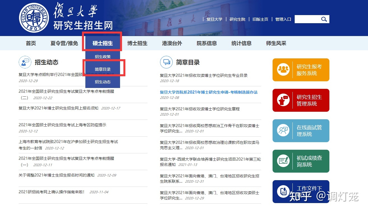The height and width of the screenshot is (212, 368).
Task: Click the 工作文件下载 download icon
Action: [x=283, y=191]
